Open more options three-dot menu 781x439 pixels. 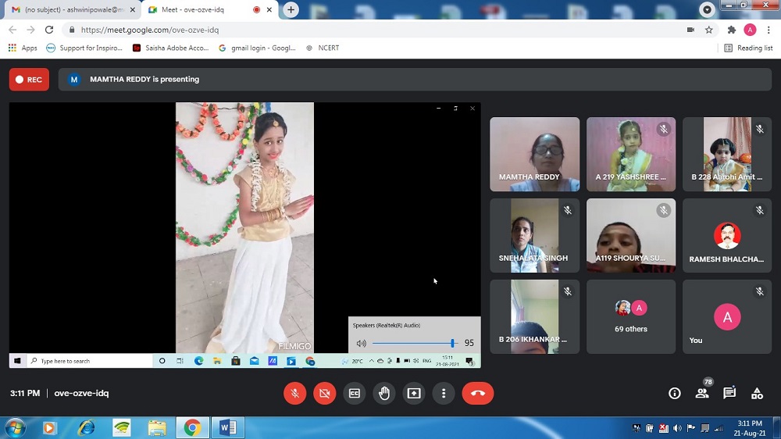tap(444, 394)
